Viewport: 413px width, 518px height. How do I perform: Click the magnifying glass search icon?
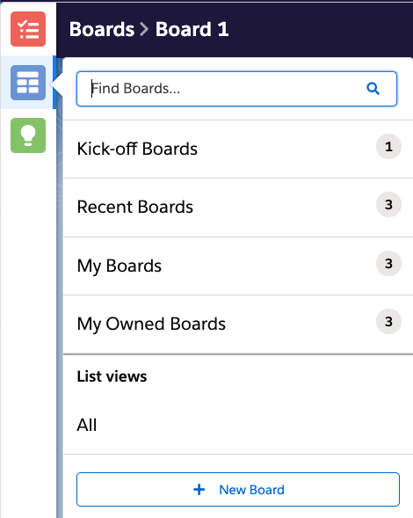coord(373,89)
